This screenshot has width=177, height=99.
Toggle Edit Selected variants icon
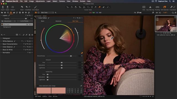165,7
